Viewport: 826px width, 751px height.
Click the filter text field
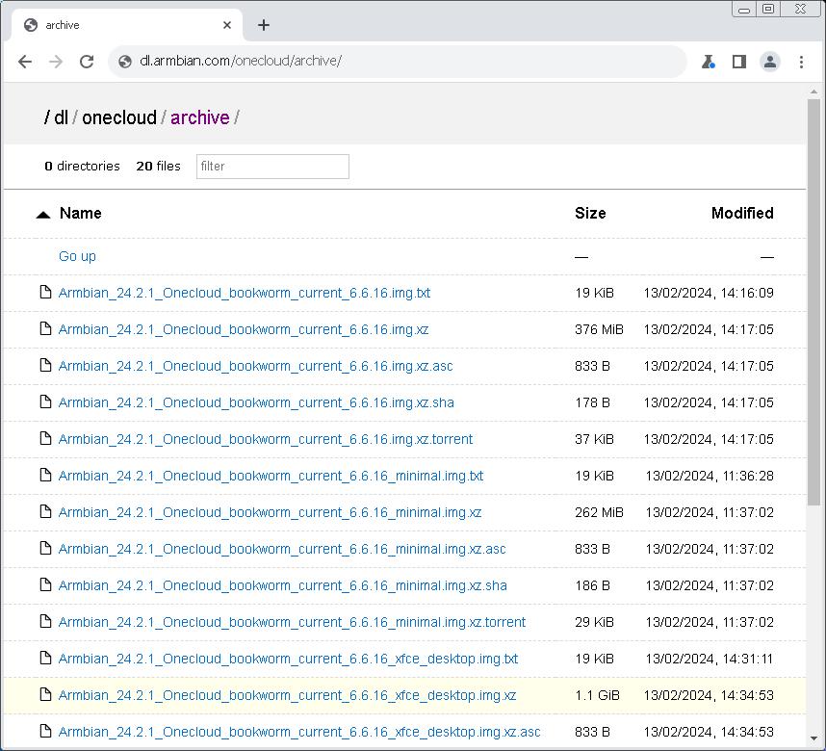click(272, 167)
